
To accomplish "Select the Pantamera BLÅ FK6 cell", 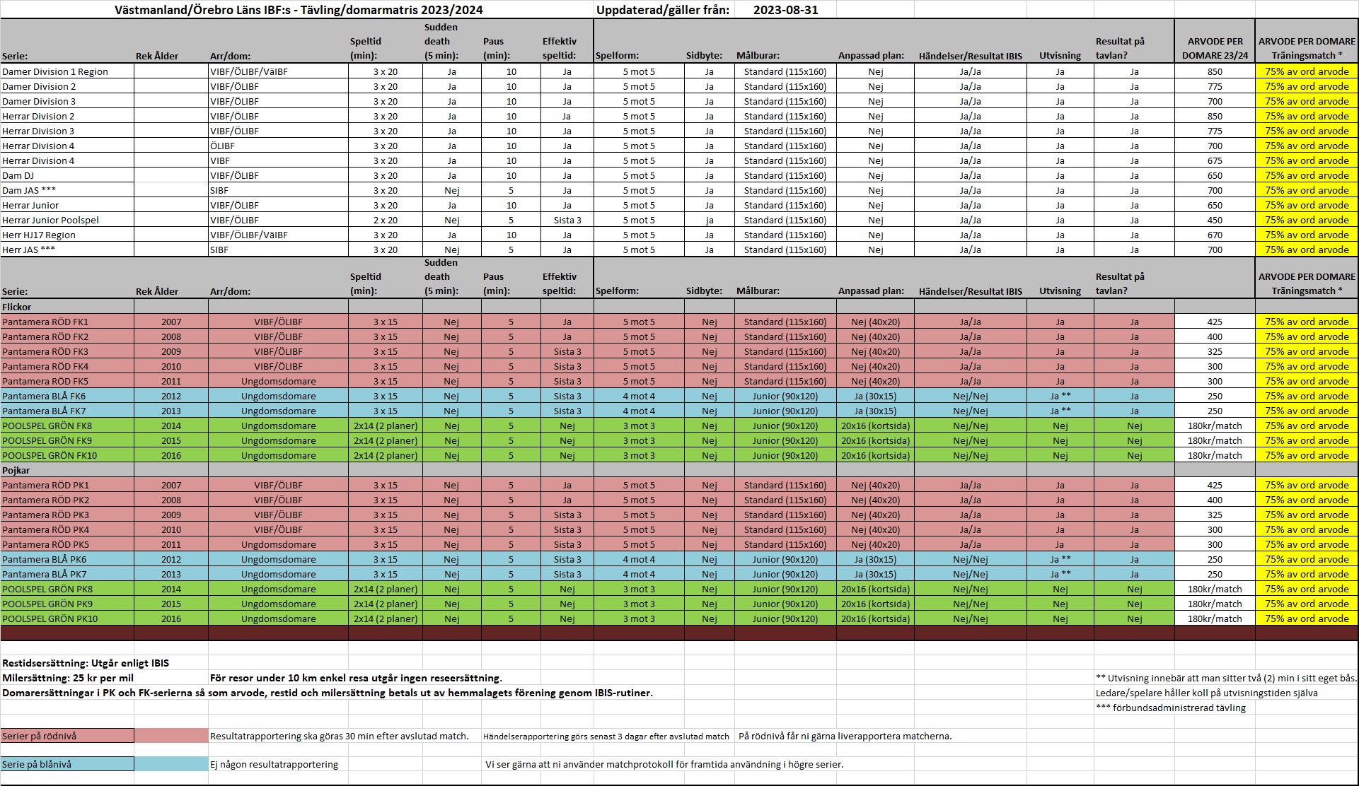I will click(44, 396).
